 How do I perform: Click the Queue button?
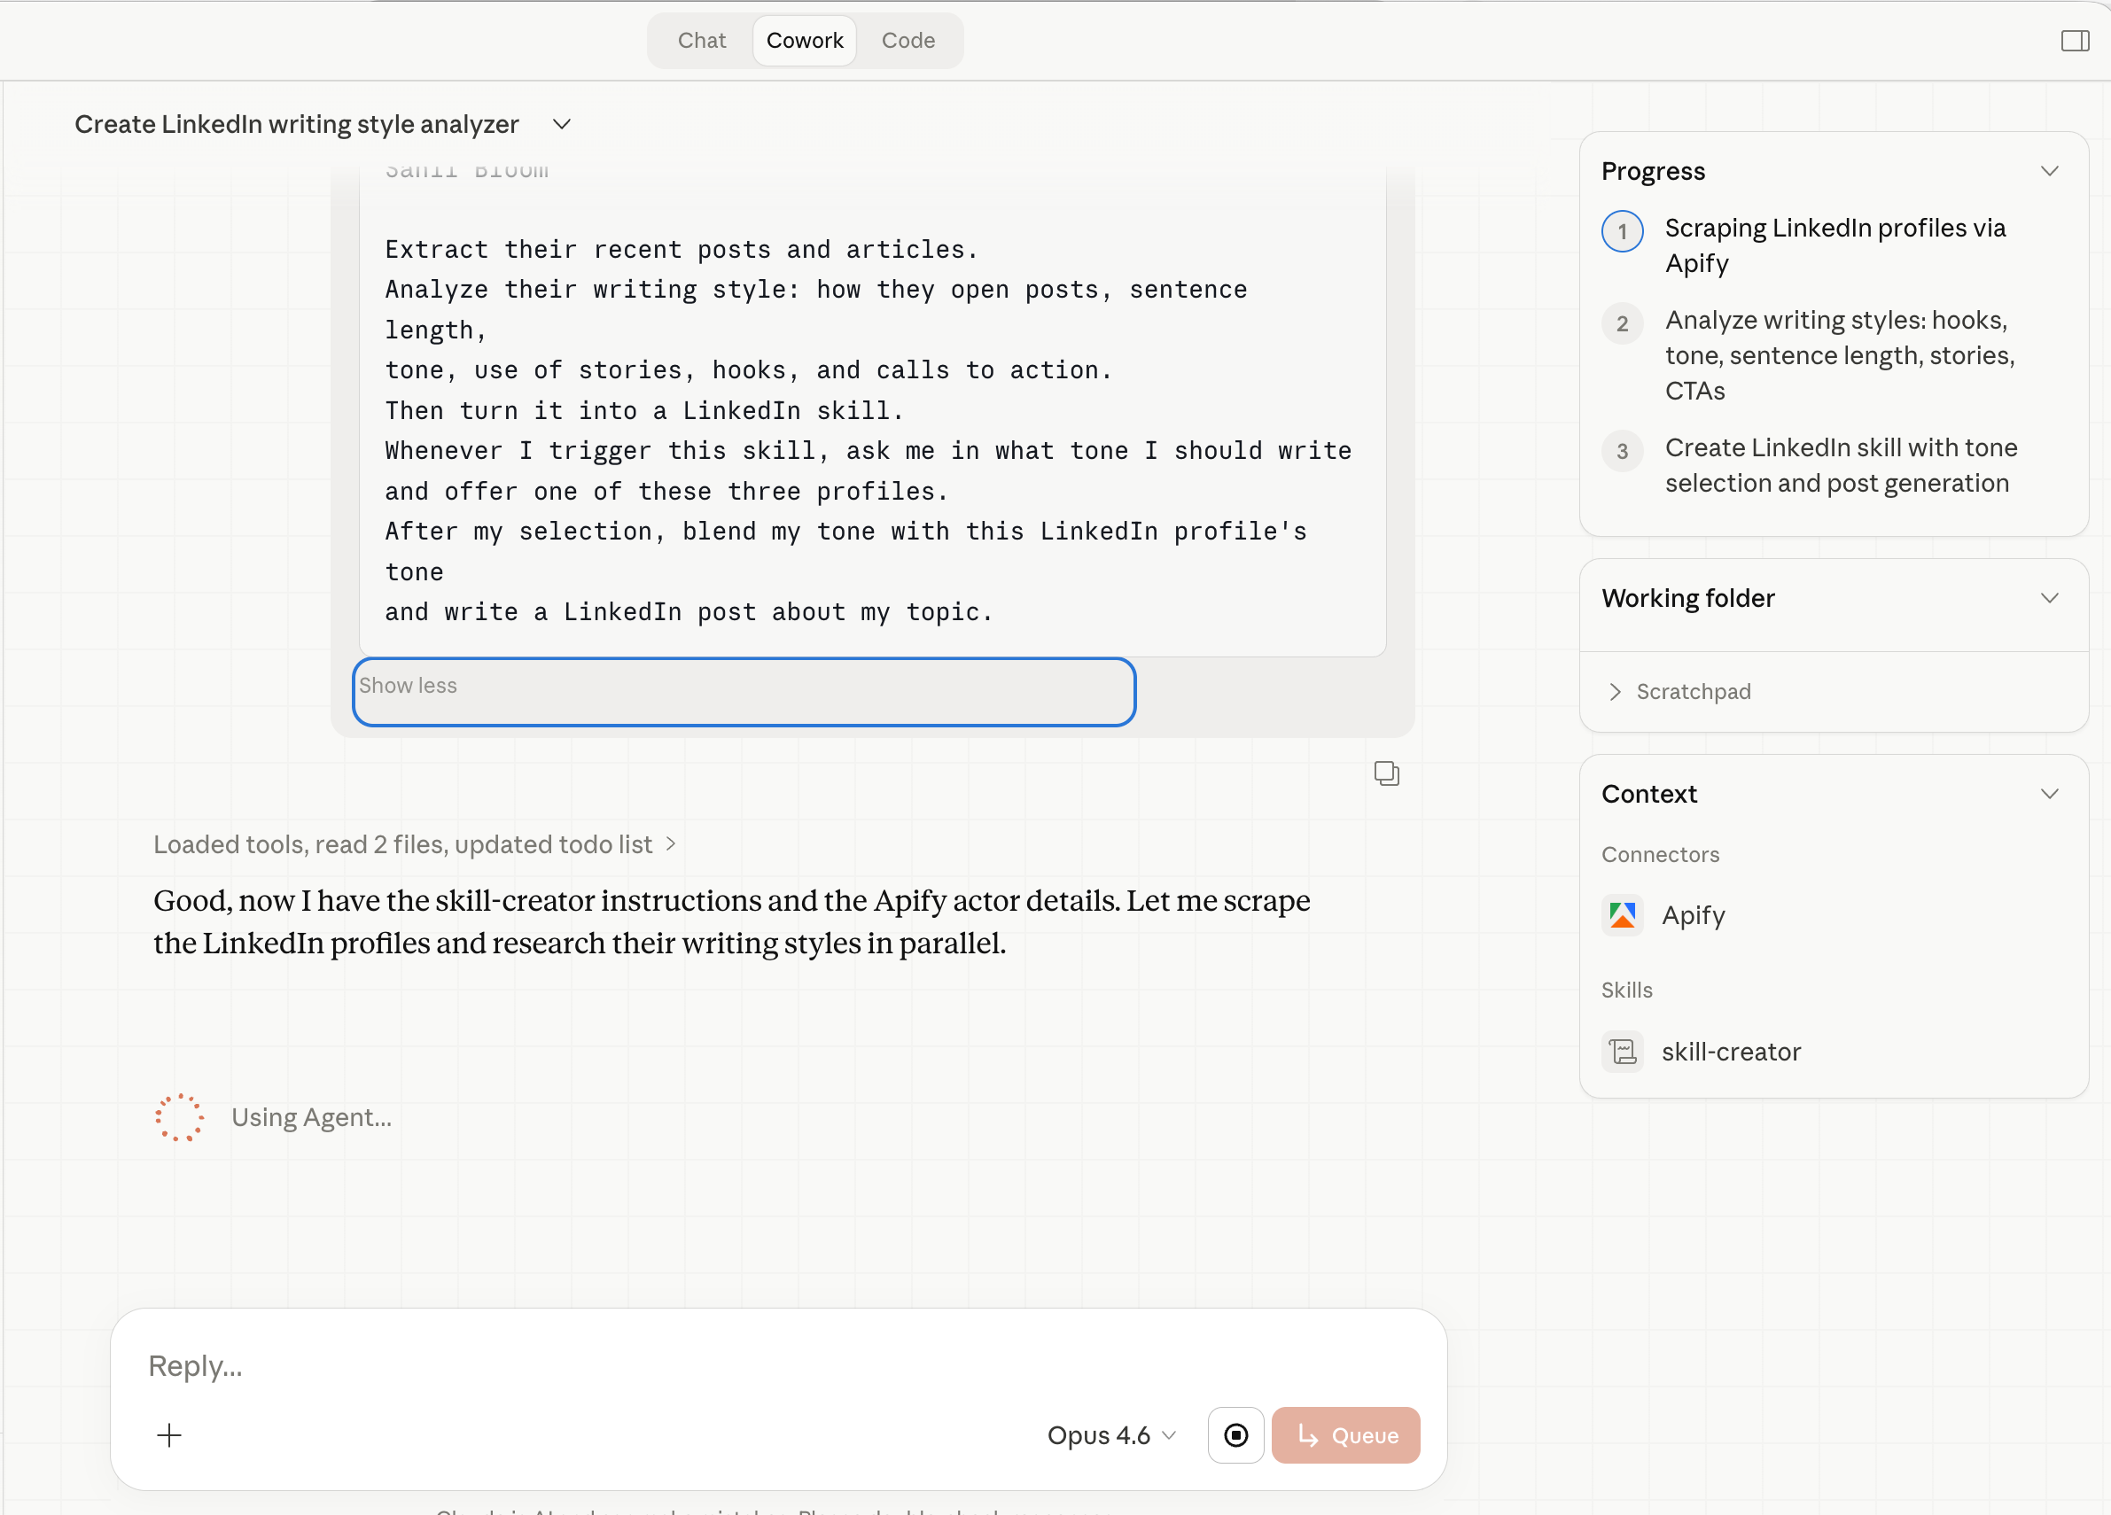pos(1345,1435)
